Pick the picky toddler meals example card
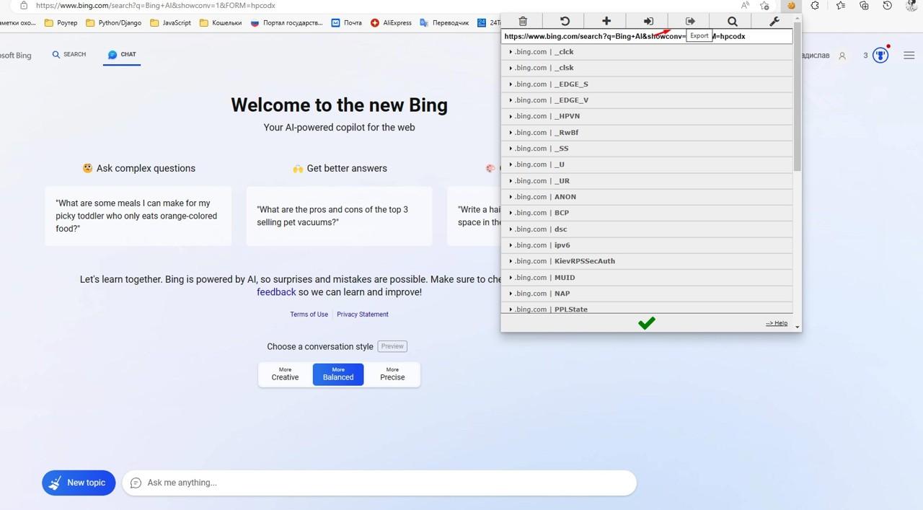Viewport: 923px width, 510px height. [138, 216]
